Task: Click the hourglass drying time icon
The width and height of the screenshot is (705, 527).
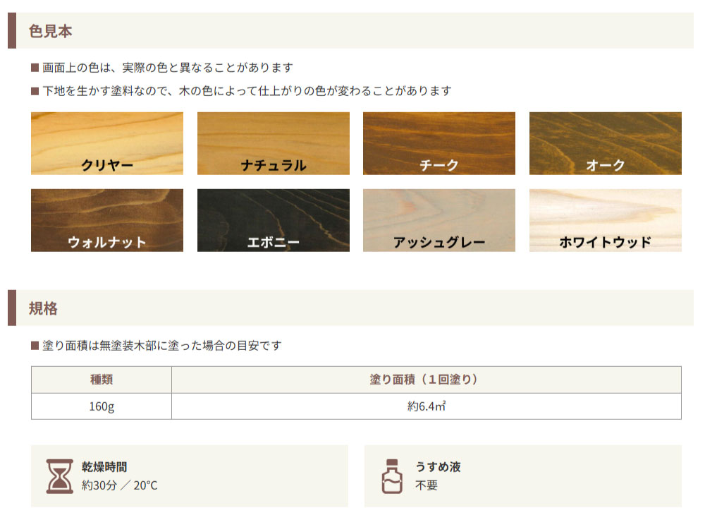Action: click(x=60, y=475)
